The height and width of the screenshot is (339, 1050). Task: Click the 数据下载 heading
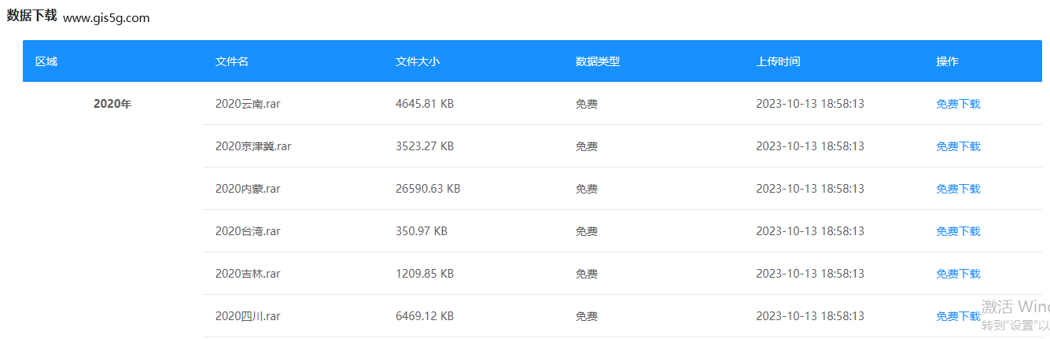(31, 17)
